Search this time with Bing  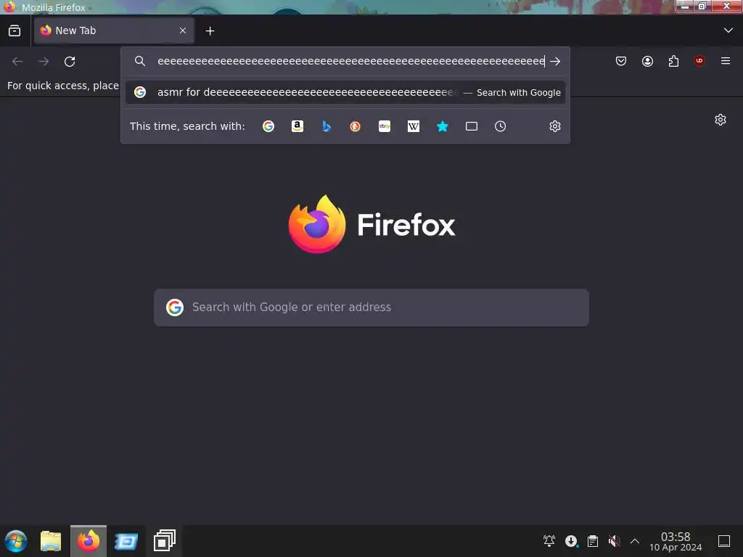(x=327, y=126)
